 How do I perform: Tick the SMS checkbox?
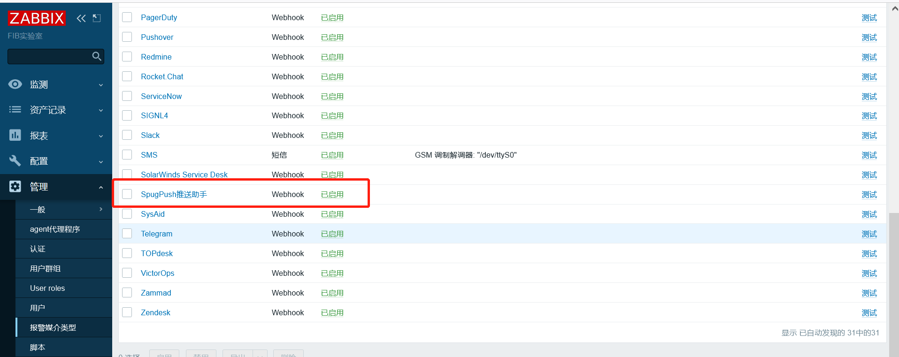(127, 155)
